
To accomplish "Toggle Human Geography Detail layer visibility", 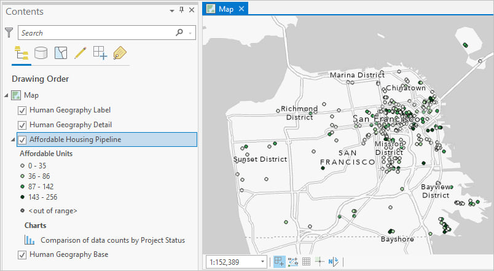I will pyautogui.click(x=23, y=125).
